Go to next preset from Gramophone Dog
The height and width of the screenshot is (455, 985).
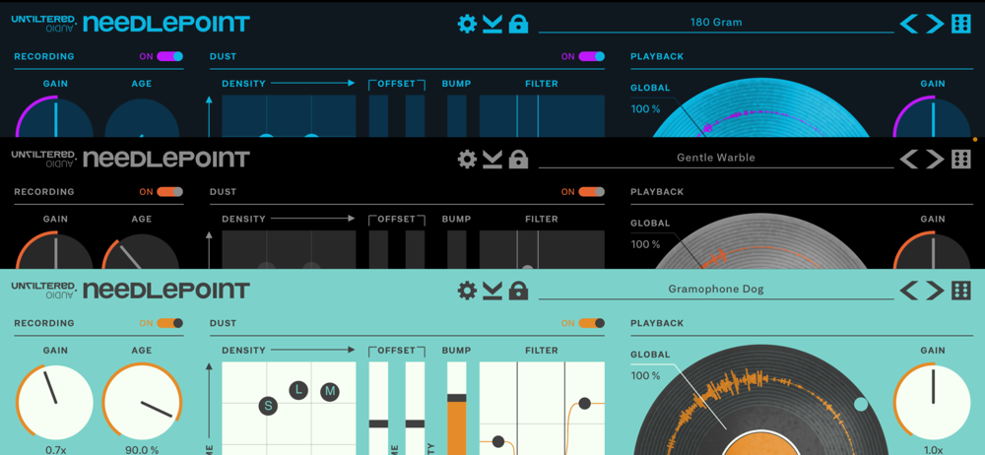[935, 291]
